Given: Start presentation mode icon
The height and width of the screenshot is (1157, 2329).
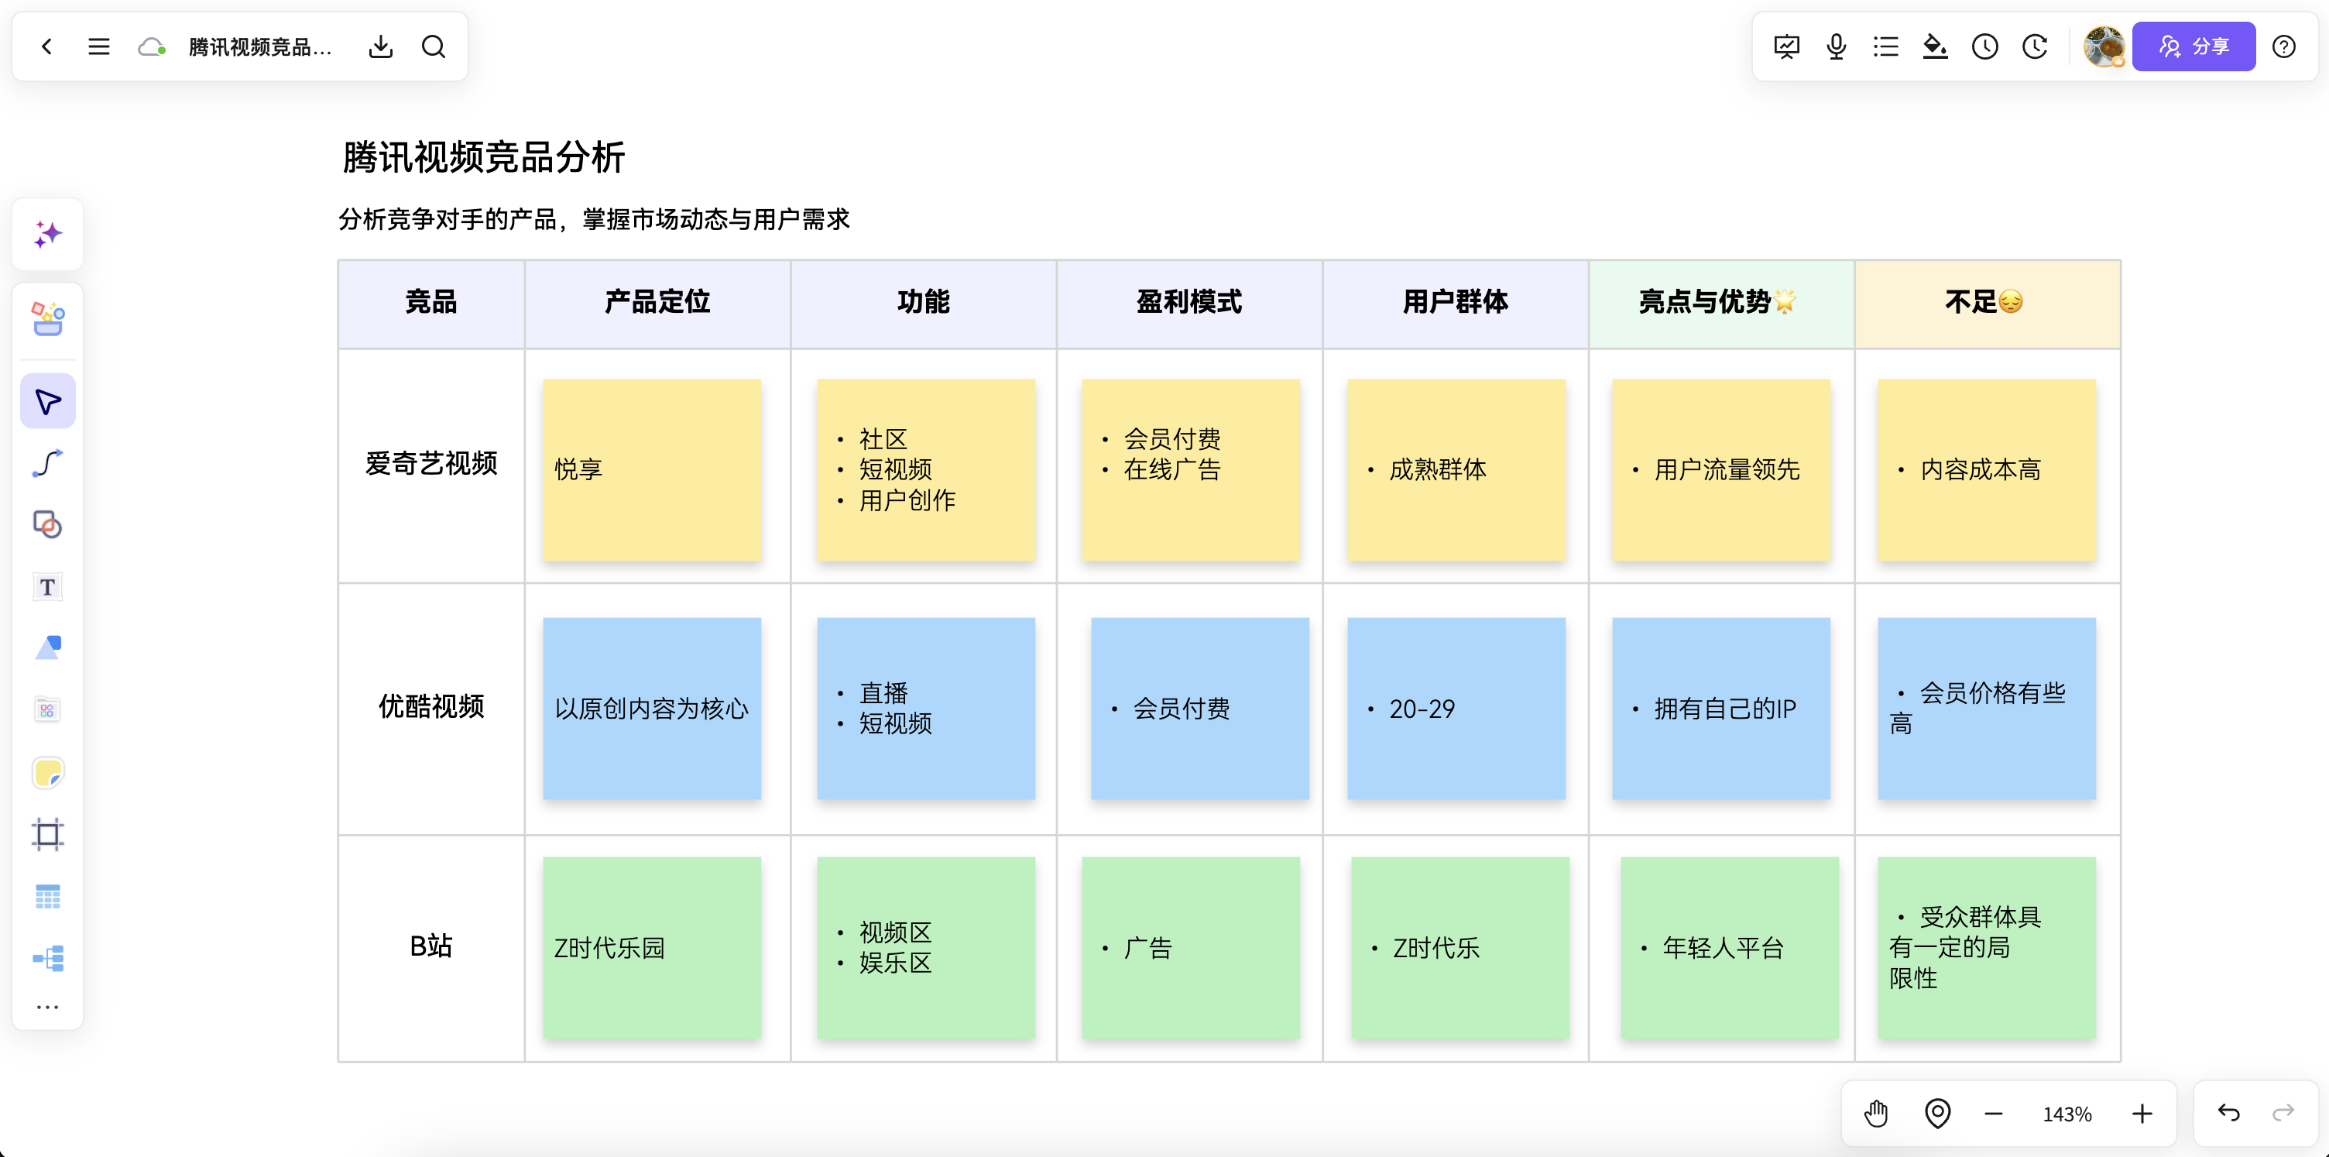Looking at the screenshot, I should pyautogui.click(x=1786, y=46).
